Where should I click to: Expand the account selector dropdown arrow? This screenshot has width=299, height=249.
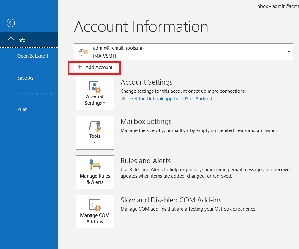tap(289, 52)
